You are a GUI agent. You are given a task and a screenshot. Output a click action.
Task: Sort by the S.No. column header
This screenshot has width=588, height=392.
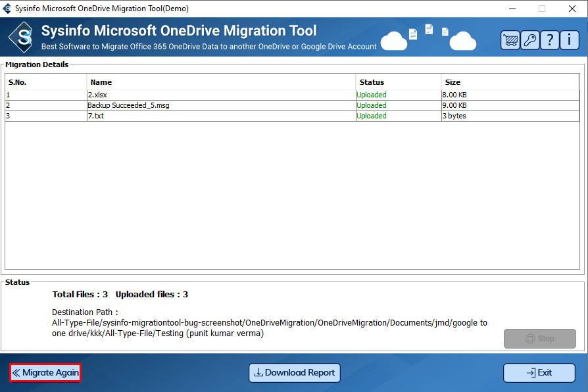(x=45, y=82)
